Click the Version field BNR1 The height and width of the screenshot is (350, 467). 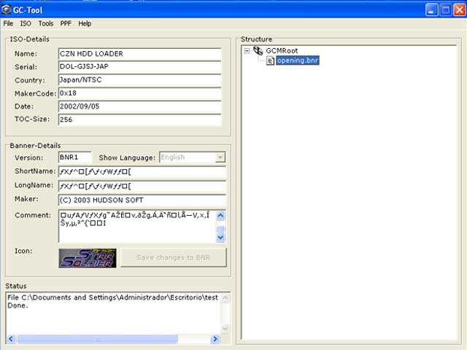(75, 157)
